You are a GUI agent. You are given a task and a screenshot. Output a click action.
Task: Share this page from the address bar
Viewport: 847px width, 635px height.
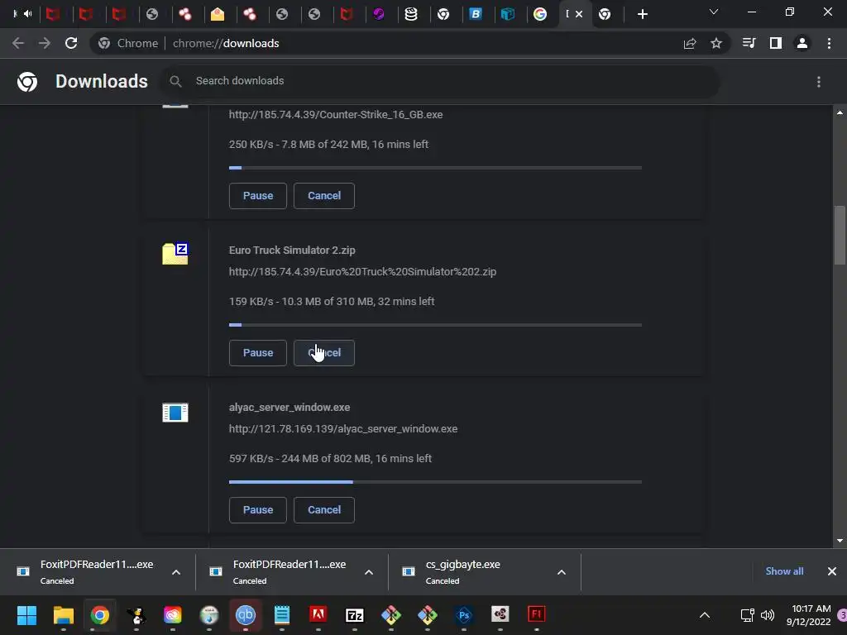690,43
